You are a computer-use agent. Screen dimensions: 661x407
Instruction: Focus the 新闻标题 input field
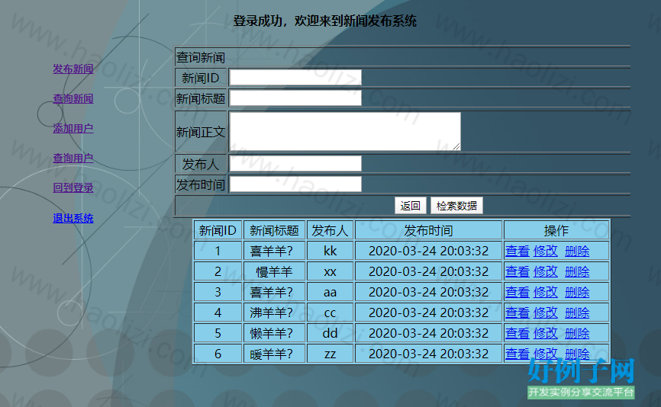(x=295, y=98)
